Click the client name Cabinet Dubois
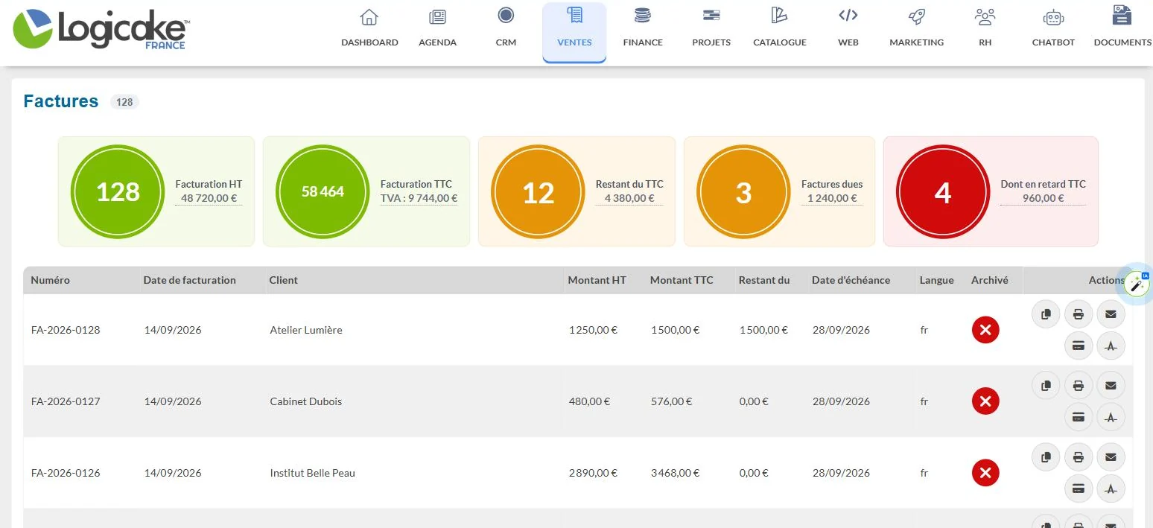 [306, 401]
